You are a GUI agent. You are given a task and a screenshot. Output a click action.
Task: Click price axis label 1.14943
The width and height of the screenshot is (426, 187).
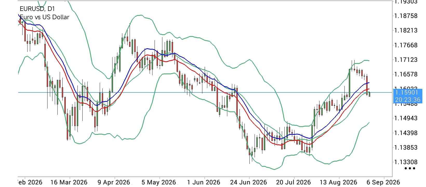[x=406, y=118]
